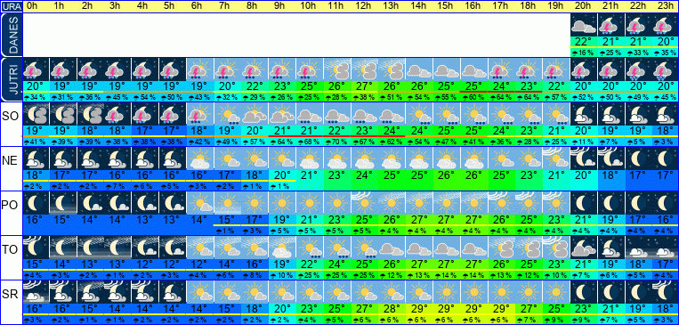679x325 pixels.
Task: Click the NE 0h moon with cloud icon
Action: click(36, 158)
